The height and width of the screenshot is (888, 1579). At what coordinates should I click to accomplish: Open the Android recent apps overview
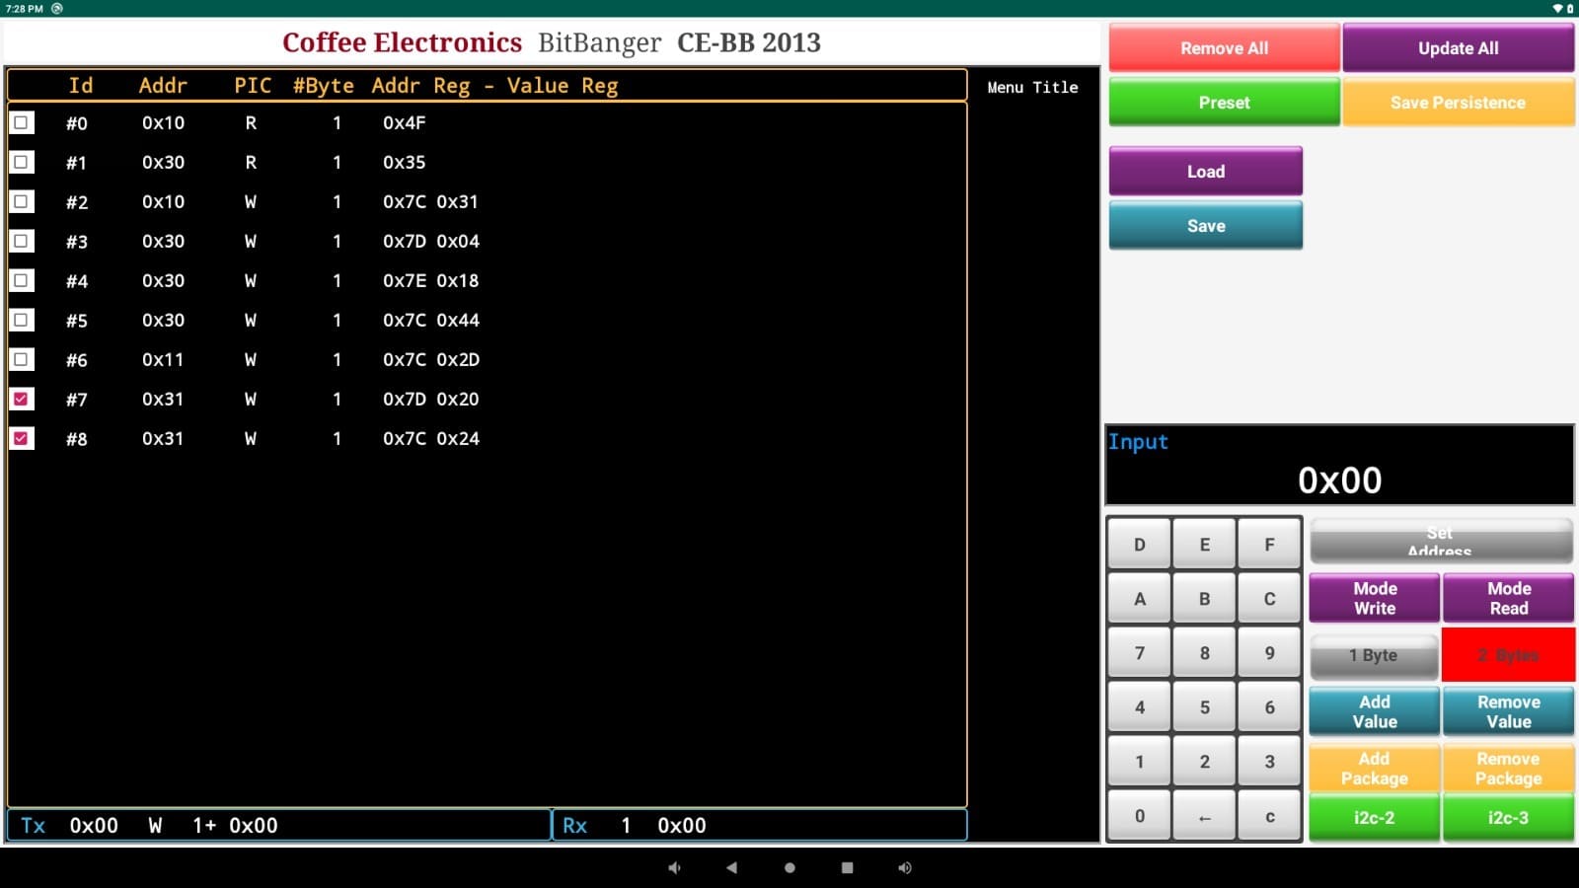[x=847, y=866]
